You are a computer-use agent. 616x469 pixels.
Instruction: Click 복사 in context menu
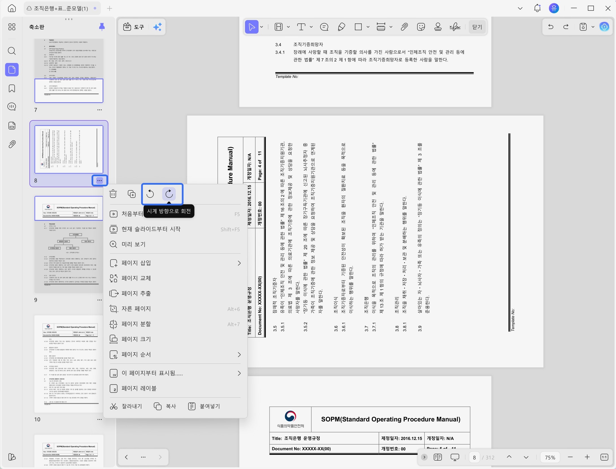[x=165, y=406]
